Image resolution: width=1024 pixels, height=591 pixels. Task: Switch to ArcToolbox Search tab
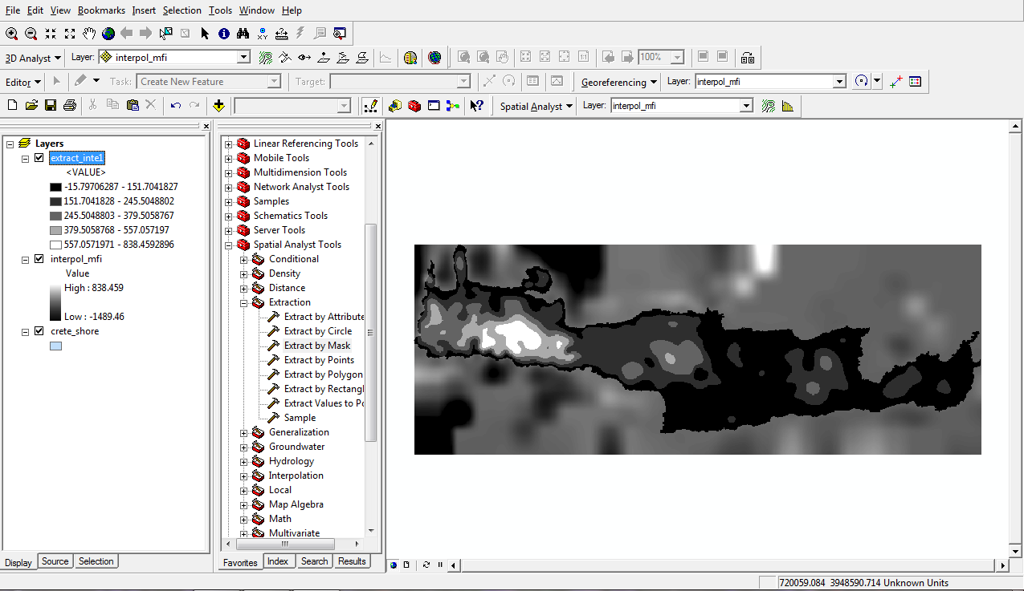click(314, 561)
